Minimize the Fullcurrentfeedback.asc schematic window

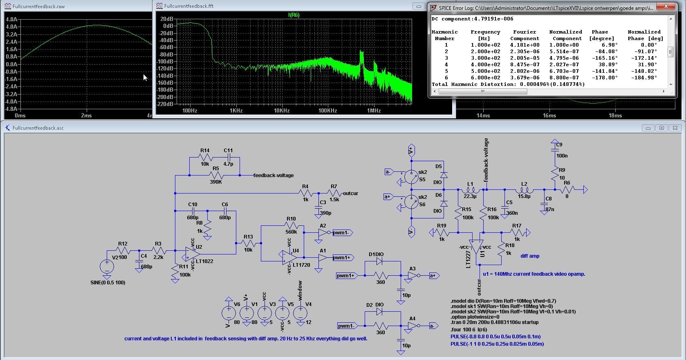pos(648,128)
